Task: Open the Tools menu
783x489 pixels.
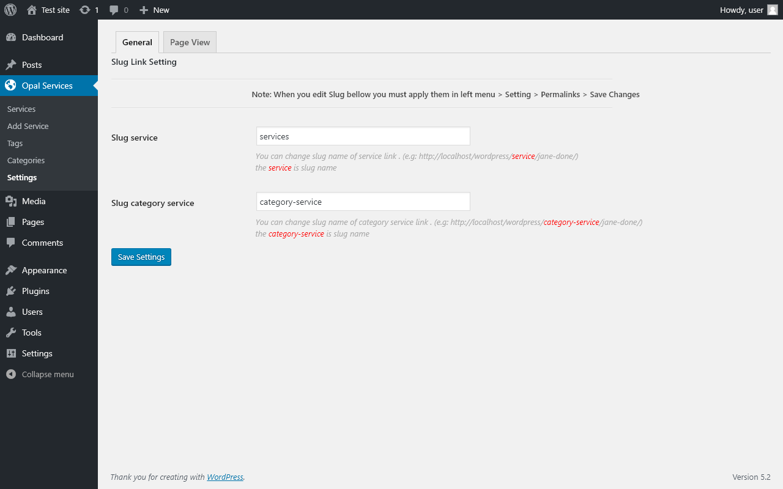Action: click(x=49, y=333)
